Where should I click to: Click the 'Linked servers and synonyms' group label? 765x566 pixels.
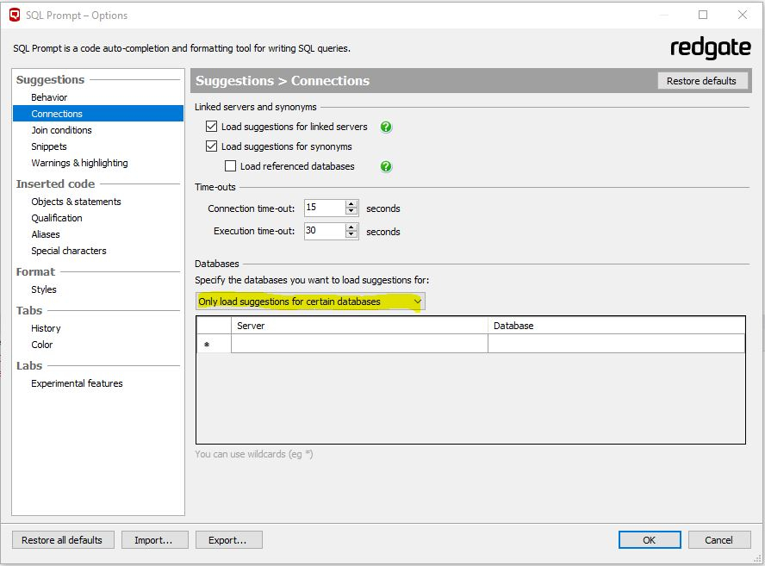click(x=256, y=107)
